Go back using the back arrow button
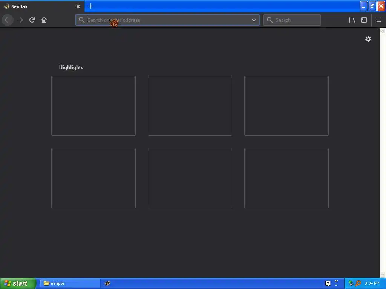Image resolution: width=386 pixels, height=289 pixels. [8, 20]
